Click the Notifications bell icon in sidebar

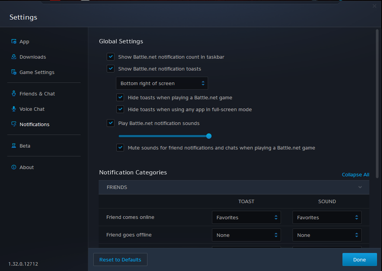point(14,124)
